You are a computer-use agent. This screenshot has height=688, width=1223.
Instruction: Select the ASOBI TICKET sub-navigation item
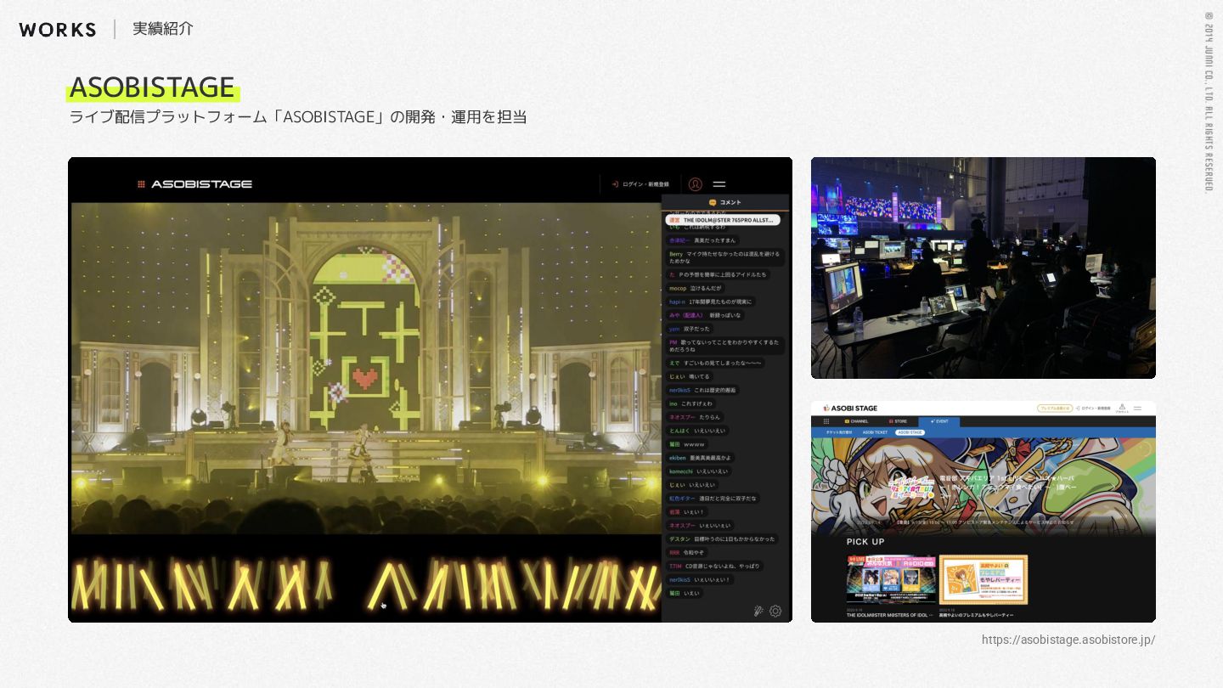(875, 432)
